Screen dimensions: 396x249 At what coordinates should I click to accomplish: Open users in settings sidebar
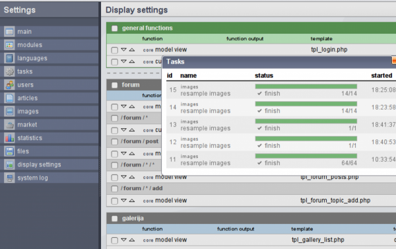coord(25,85)
